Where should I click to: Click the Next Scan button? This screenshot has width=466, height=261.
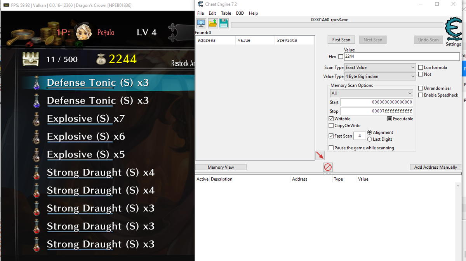(373, 40)
